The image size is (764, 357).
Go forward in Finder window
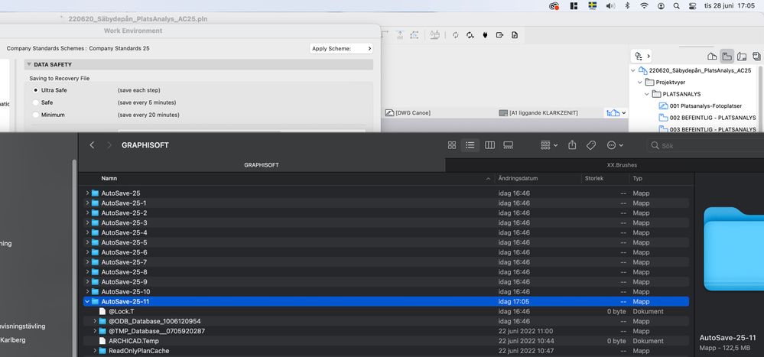[x=109, y=145]
